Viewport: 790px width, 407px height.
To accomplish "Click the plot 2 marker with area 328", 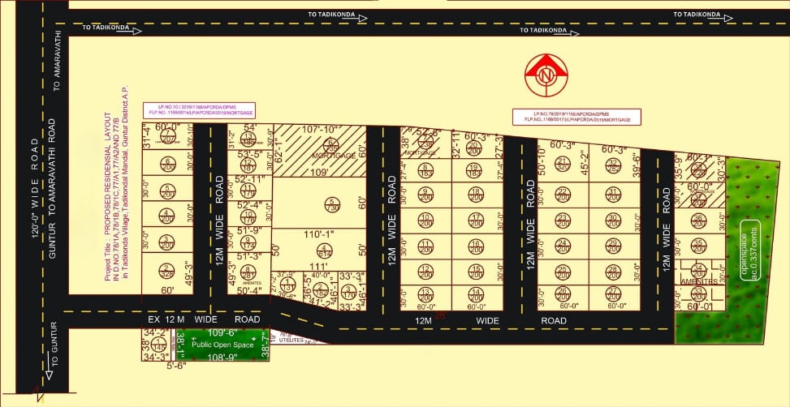I will pos(166,272).
